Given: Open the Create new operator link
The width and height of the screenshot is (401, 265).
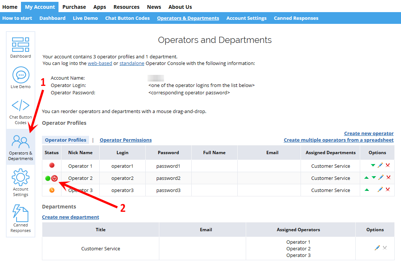Looking at the screenshot, I should coord(369,133).
